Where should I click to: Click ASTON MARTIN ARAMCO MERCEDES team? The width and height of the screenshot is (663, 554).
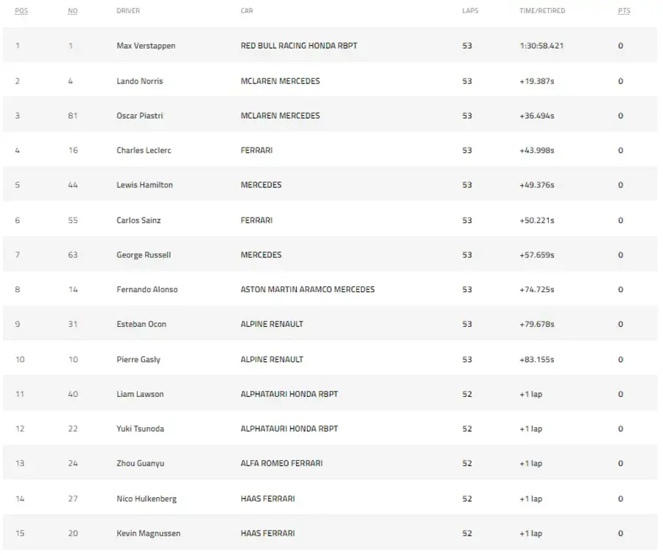[307, 290]
